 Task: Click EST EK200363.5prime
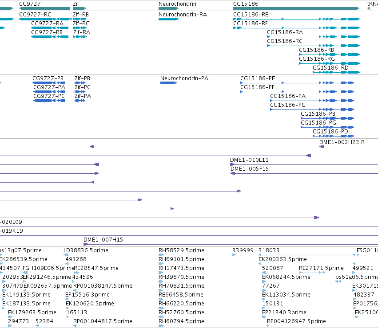click(283, 259)
